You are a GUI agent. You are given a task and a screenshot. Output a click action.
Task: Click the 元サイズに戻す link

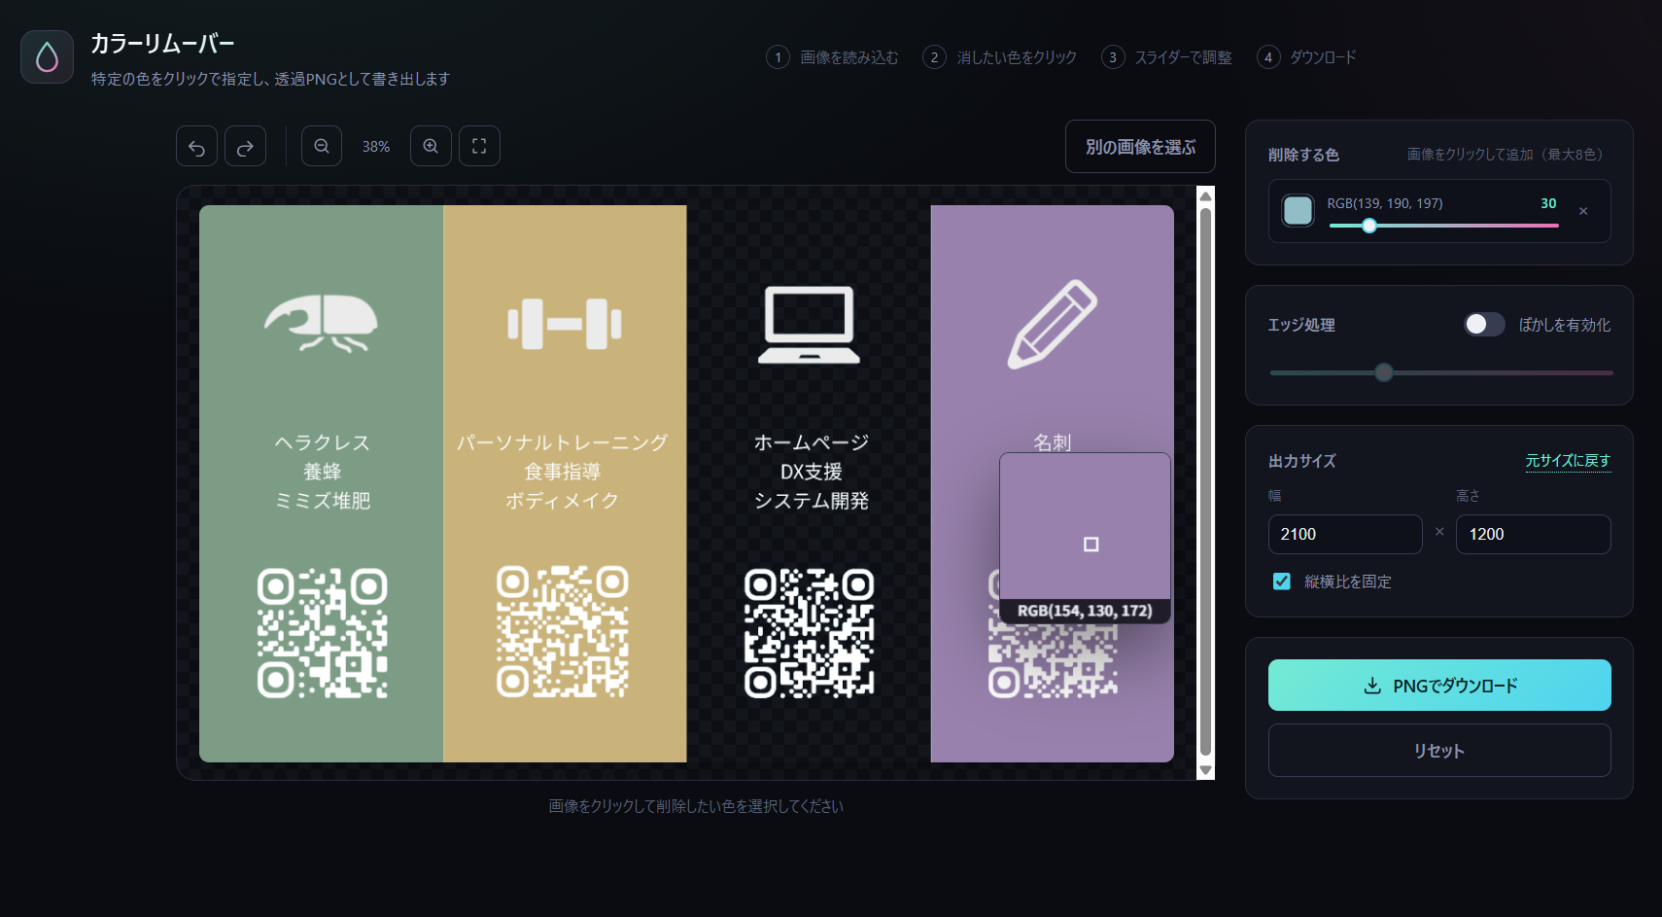coord(1568,461)
